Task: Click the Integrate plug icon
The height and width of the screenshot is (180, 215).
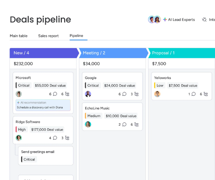Action: tap(204, 20)
